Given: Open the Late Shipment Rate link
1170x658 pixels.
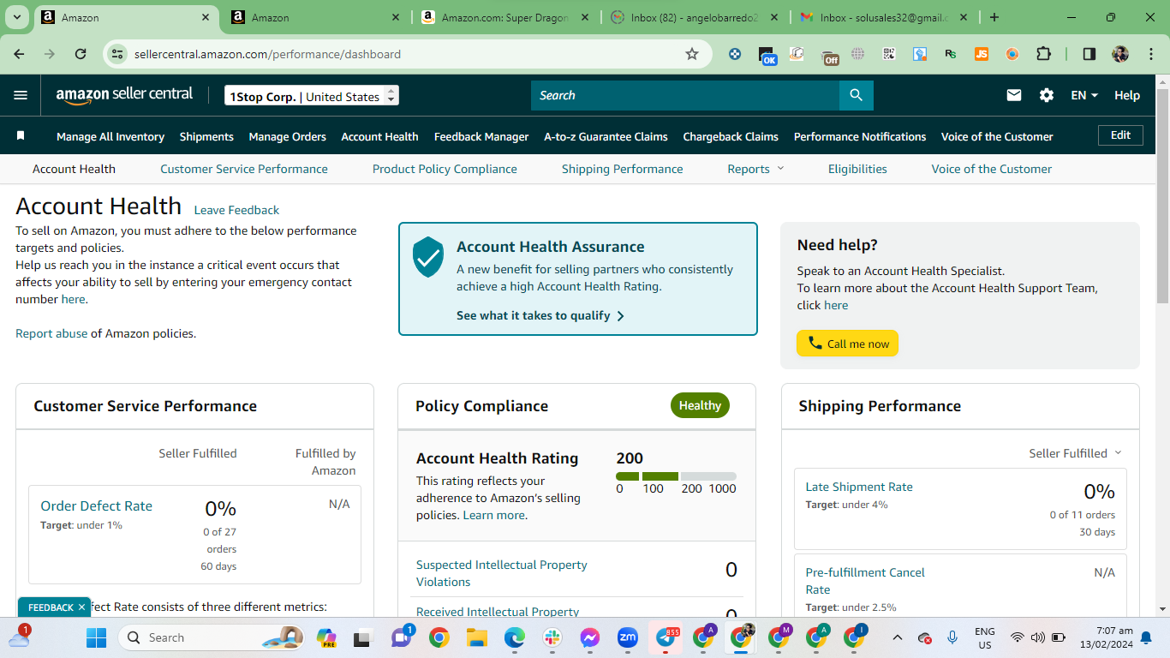Looking at the screenshot, I should [x=859, y=487].
